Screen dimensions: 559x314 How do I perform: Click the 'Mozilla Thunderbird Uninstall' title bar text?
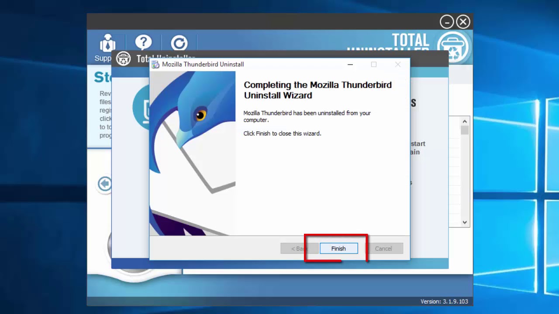click(x=203, y=65)
